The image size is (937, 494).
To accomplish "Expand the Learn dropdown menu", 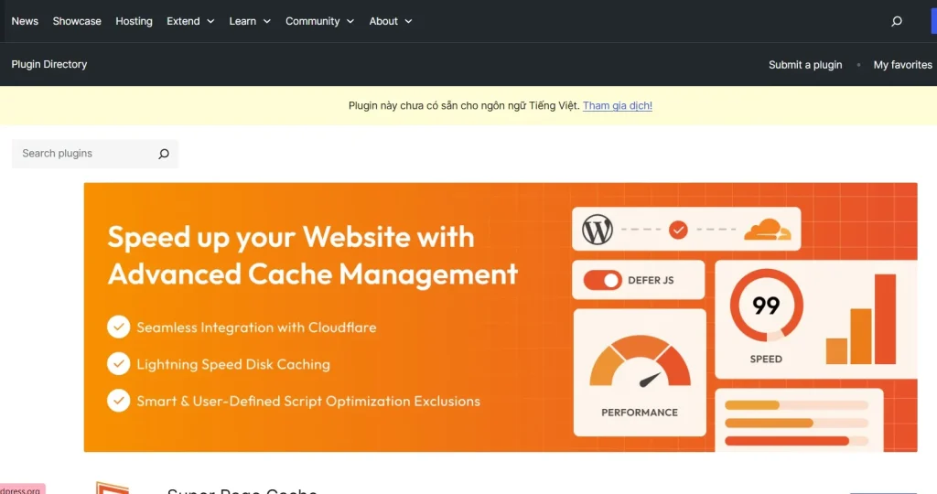I will pos(249,21).
